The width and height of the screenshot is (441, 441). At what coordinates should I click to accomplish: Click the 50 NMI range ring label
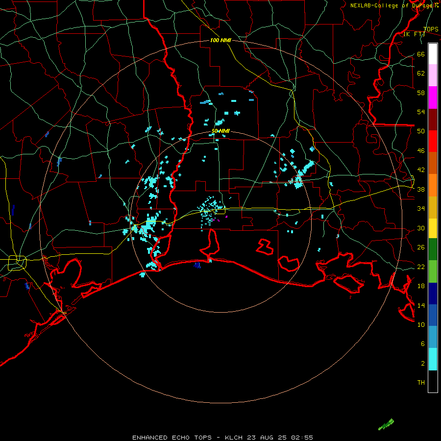(220, 131)
